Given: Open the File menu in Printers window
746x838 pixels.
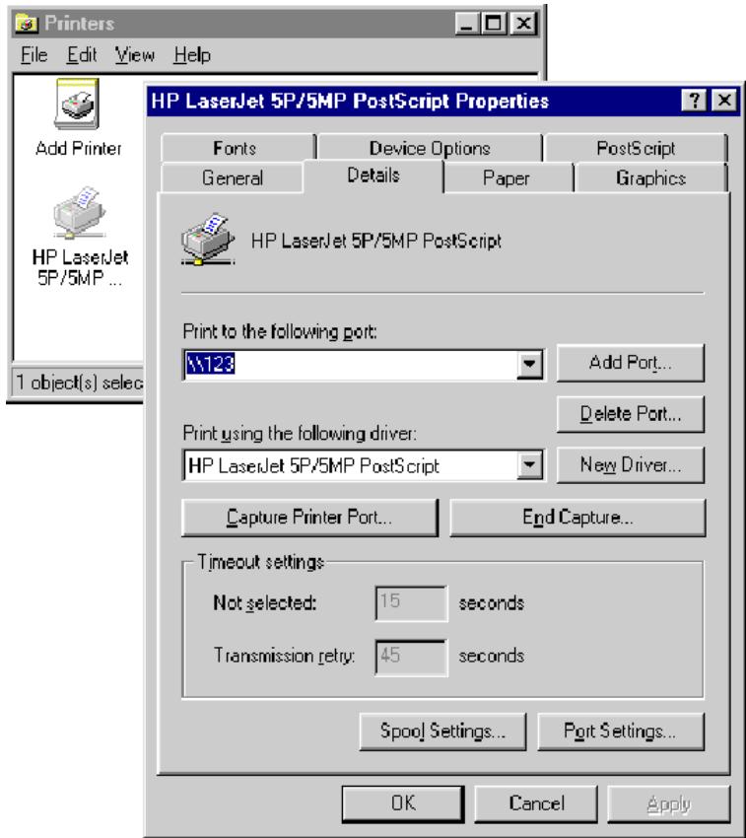Looking at the screenshot, I should (x=34, y=54).
